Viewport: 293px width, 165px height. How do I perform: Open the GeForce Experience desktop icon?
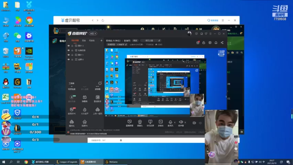click(29, 54)
